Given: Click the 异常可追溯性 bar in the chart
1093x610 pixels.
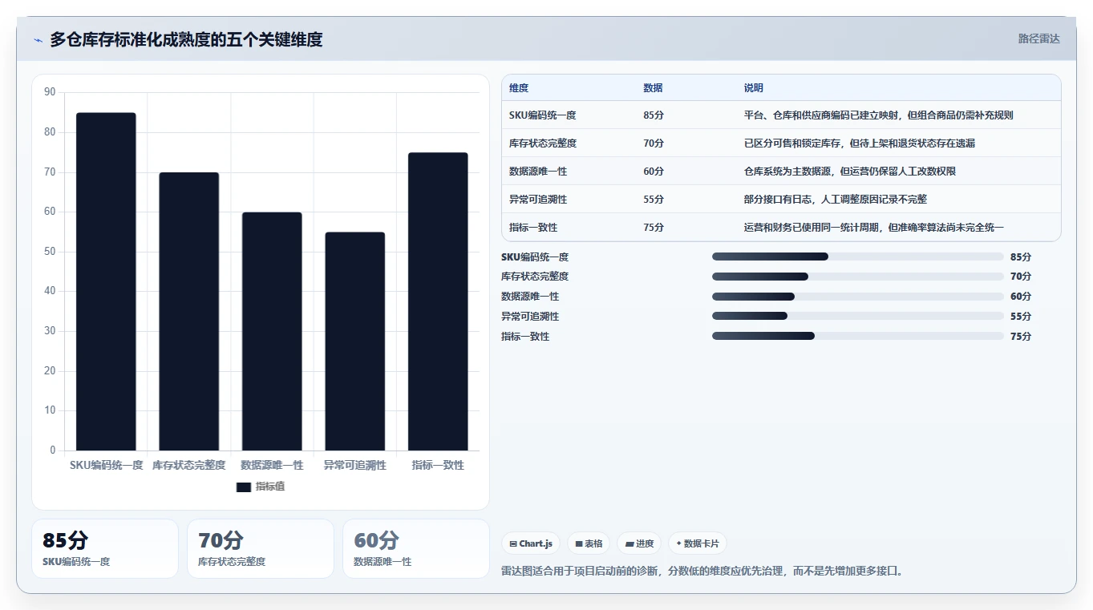Looking at the screenshot, I should pos(354,341).
